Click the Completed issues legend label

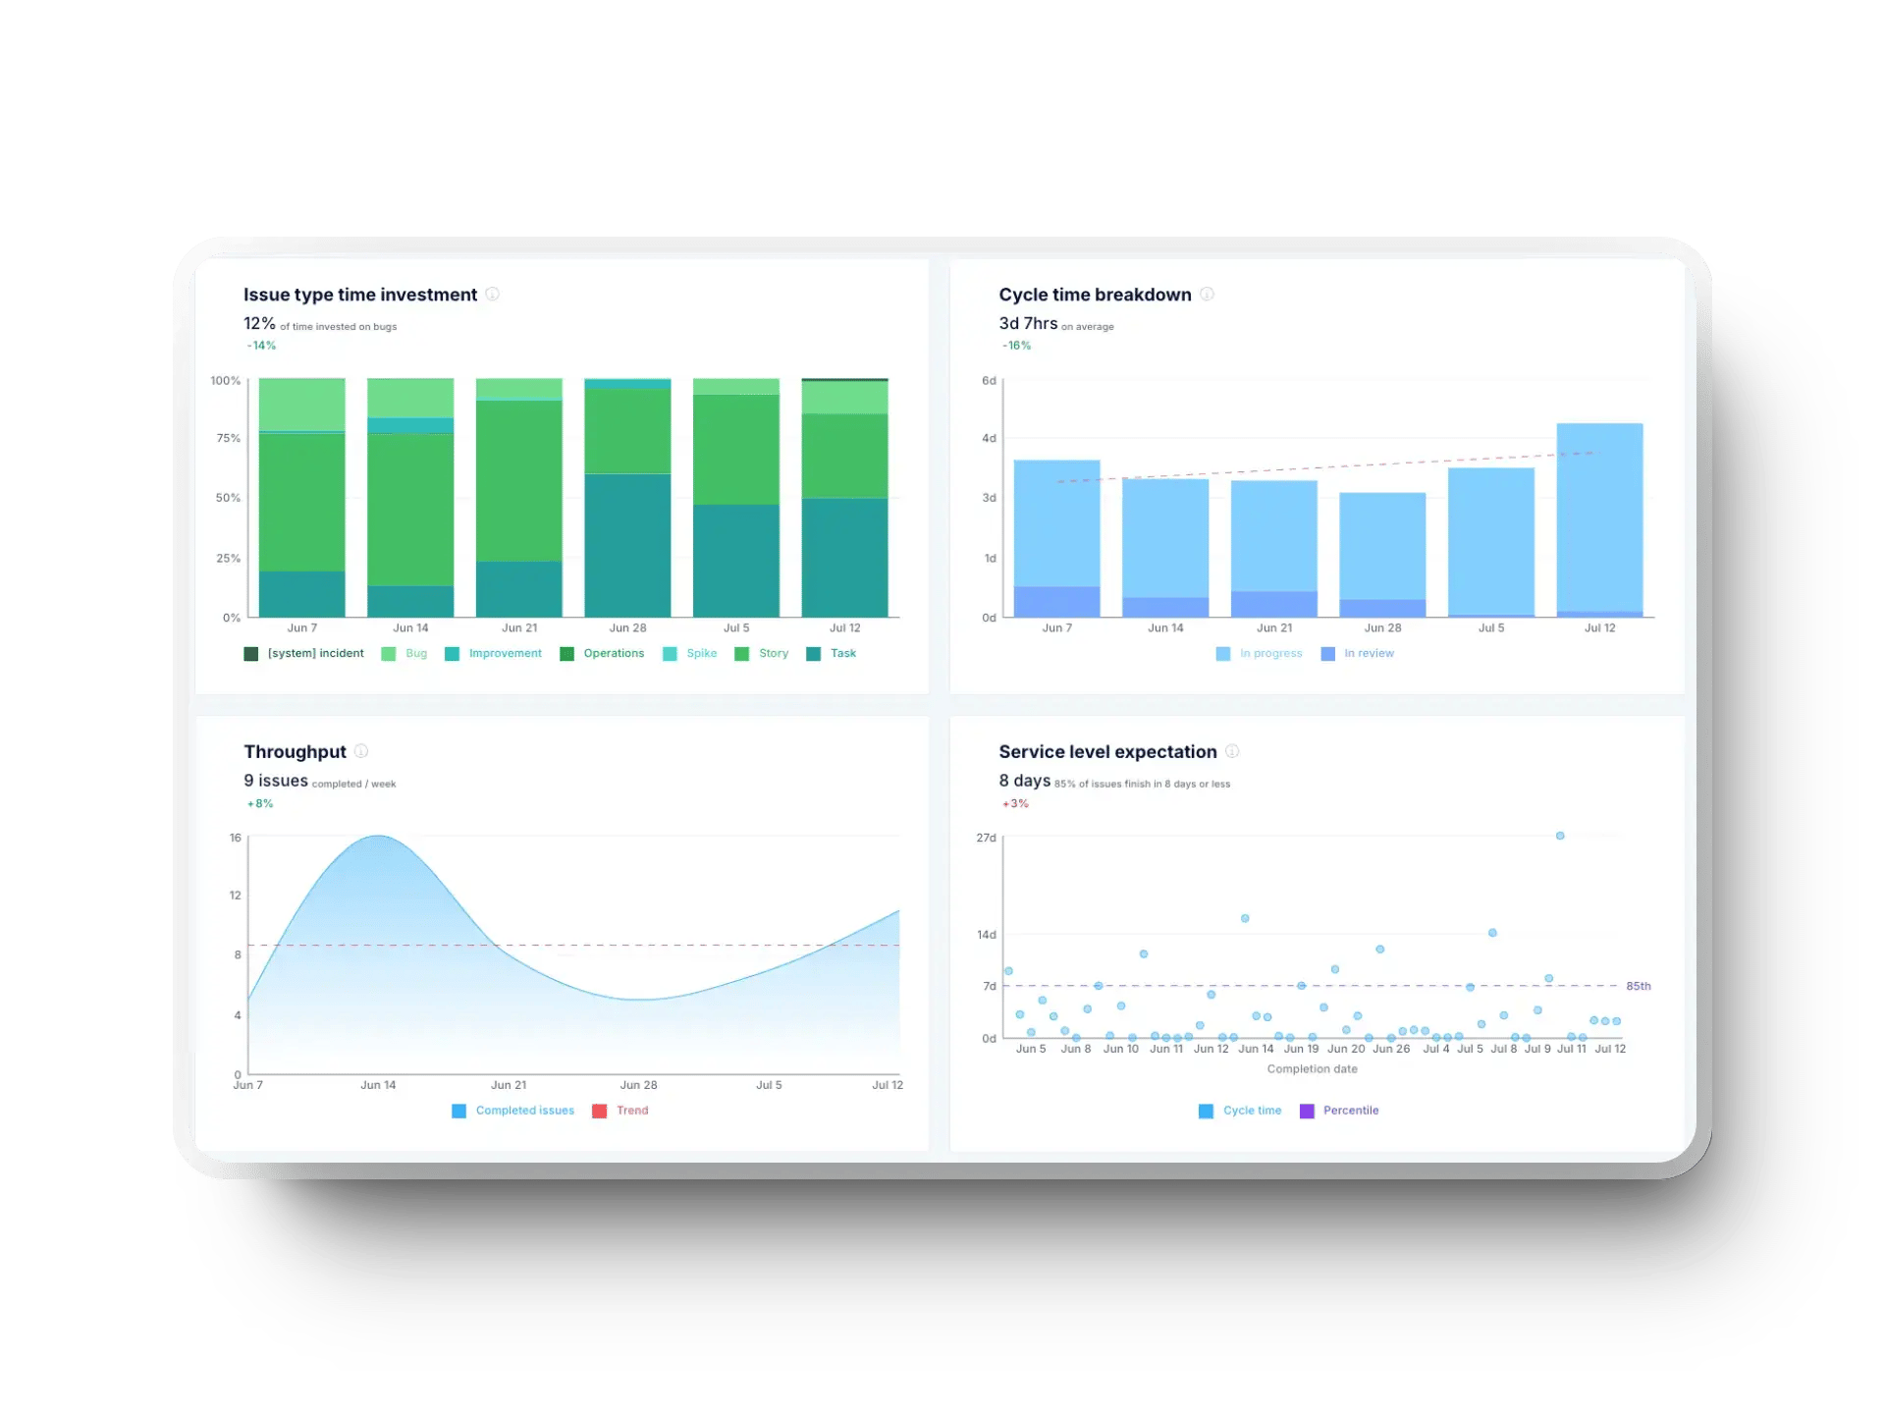click(x=524, y=1110)
